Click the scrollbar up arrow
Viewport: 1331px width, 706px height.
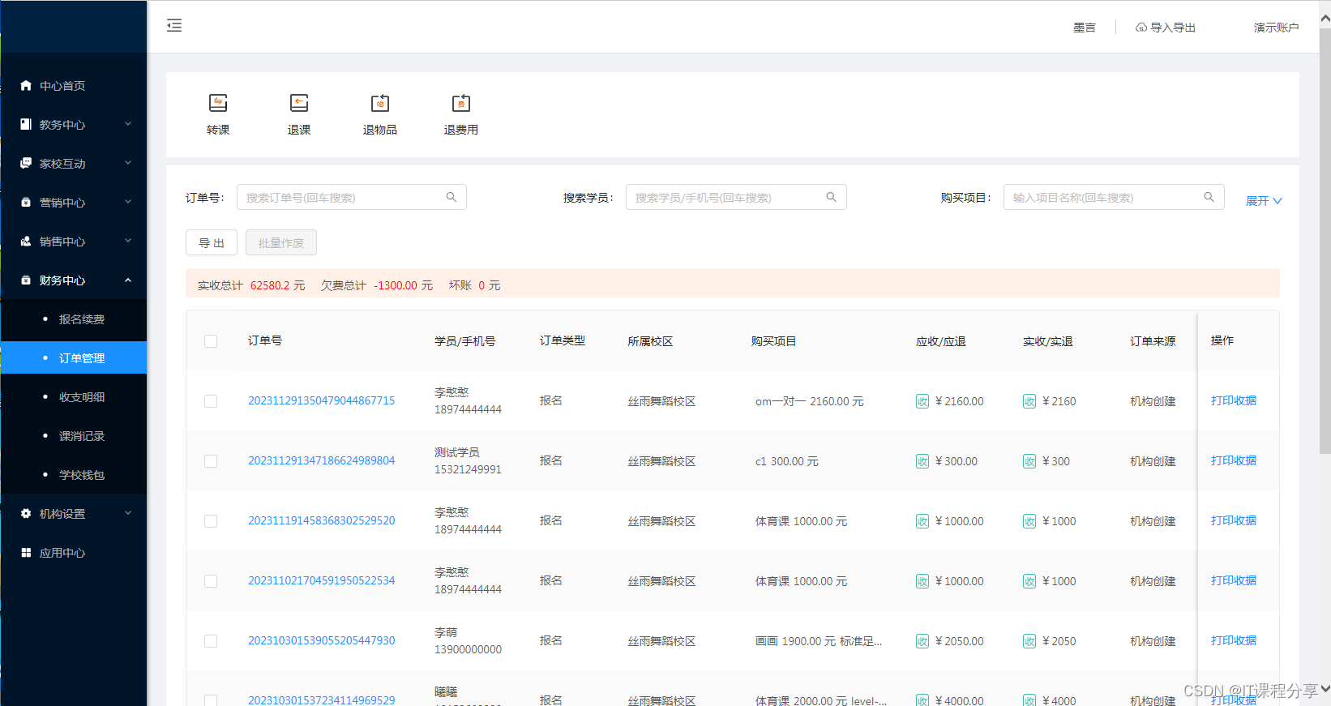point(1325,19)
